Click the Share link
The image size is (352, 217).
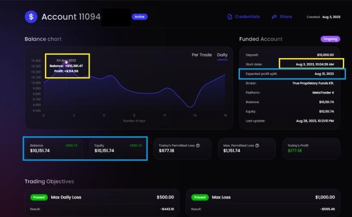point(286,16)
